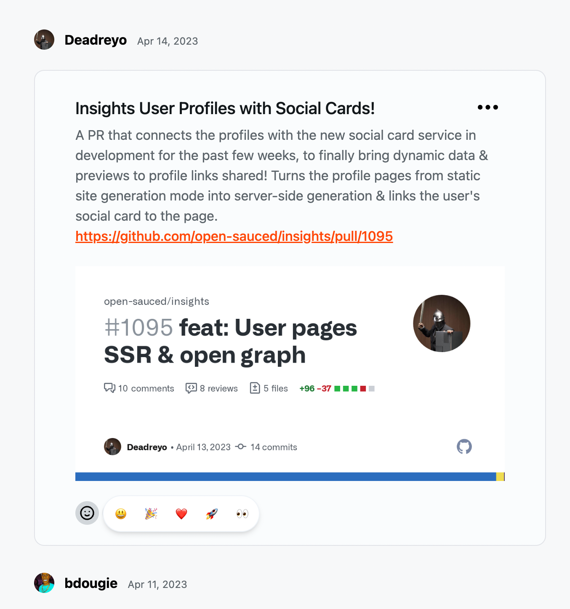Open GitHub via the Octocat icon
Screen dimensions: 570x609
tap(464, 447)
